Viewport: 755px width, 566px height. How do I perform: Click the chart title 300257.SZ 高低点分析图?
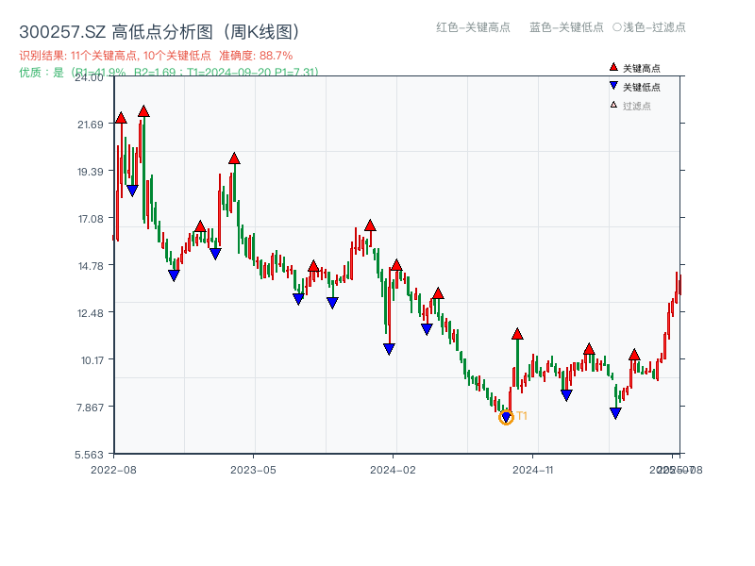click(159, 32)
